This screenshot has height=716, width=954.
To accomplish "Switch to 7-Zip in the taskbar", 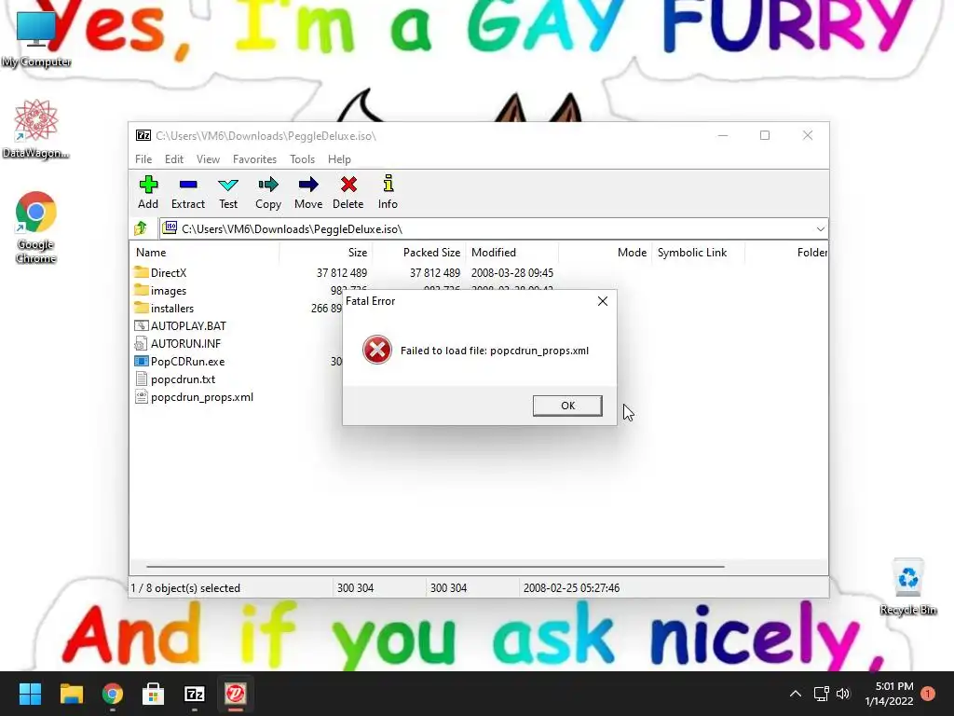I will [x=195, y=694].
